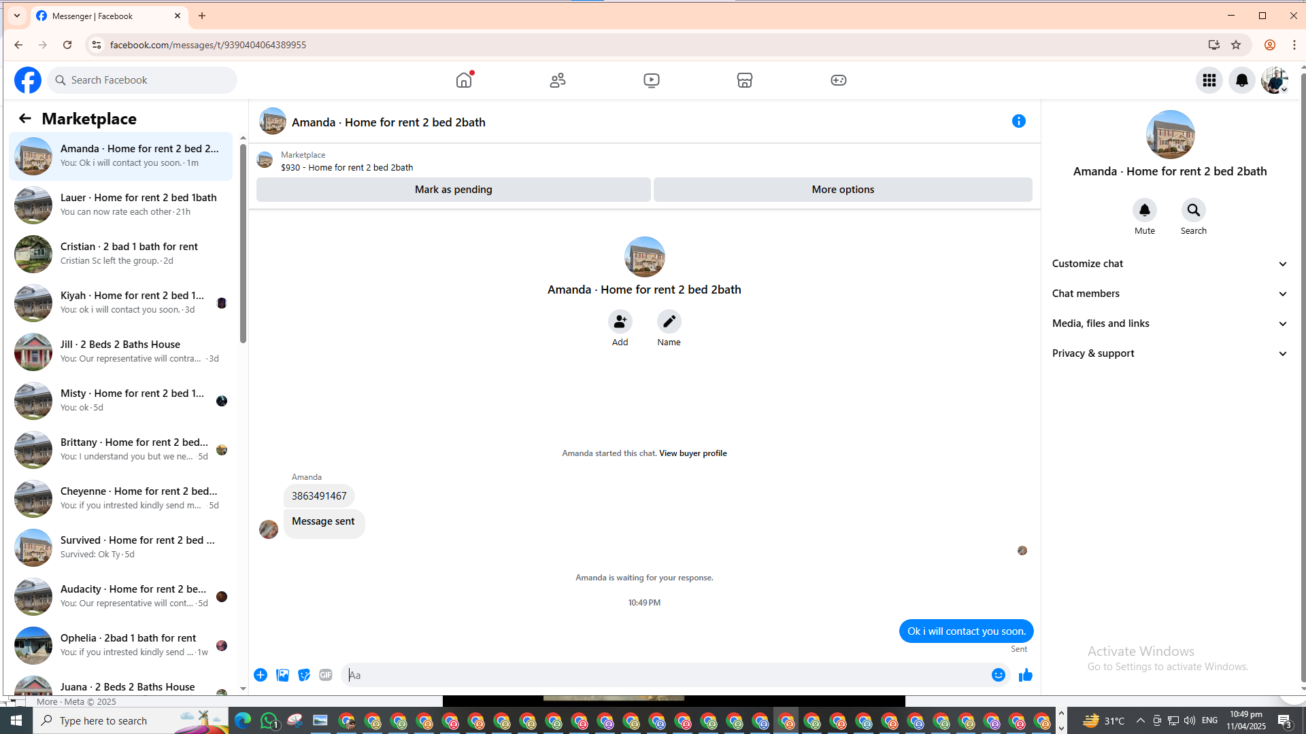View site information icon in address bar
The image size is (1306, 734).
tap(97, 45)
